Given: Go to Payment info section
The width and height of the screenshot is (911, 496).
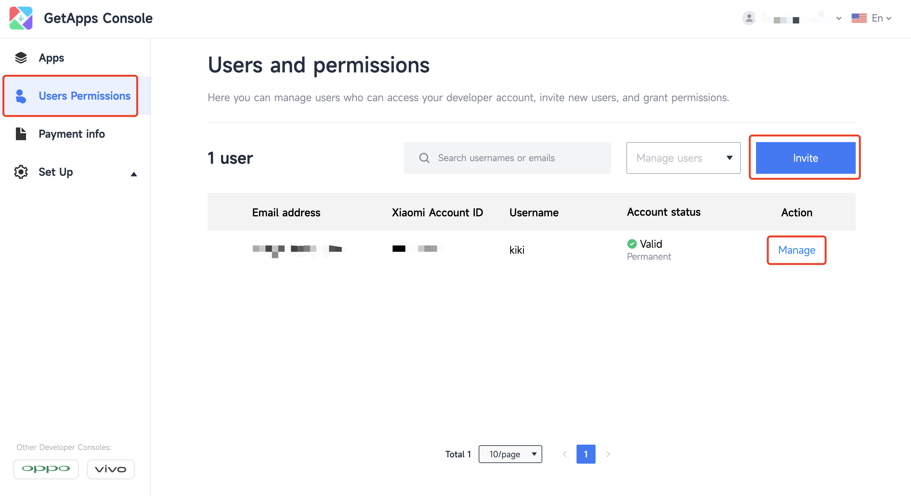Looking at the screenshot, I should point(71,134).
